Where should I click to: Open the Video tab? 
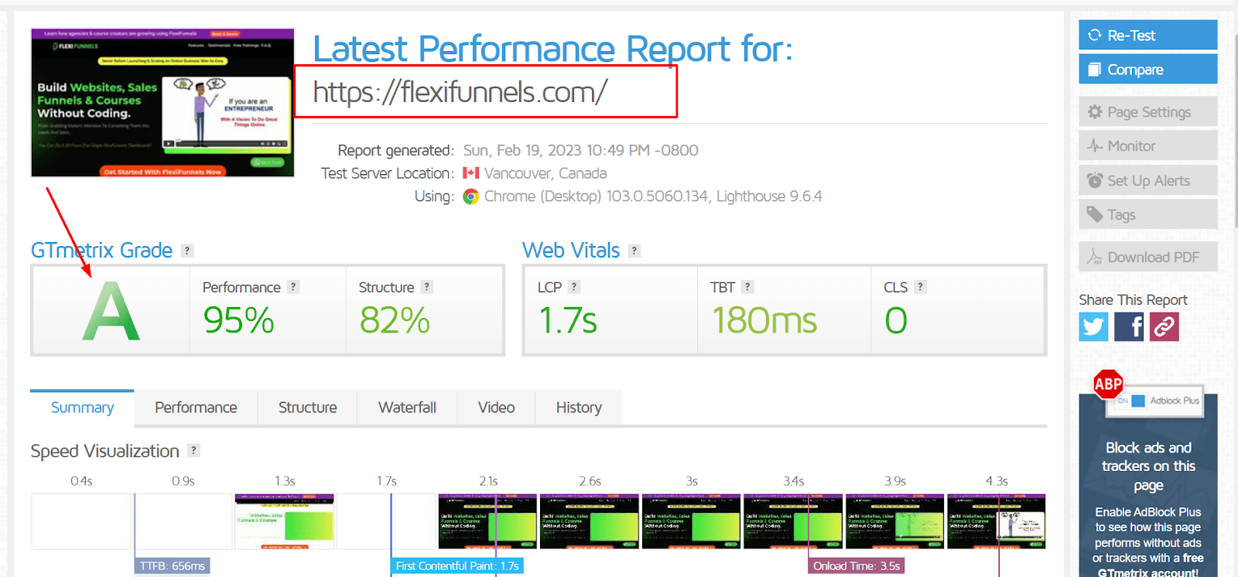[496, 408]
